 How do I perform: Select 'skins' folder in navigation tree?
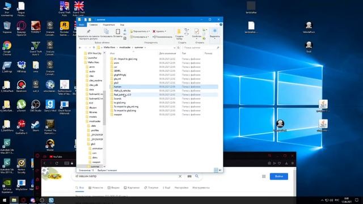pyautogui.click(x=93, y=158)
